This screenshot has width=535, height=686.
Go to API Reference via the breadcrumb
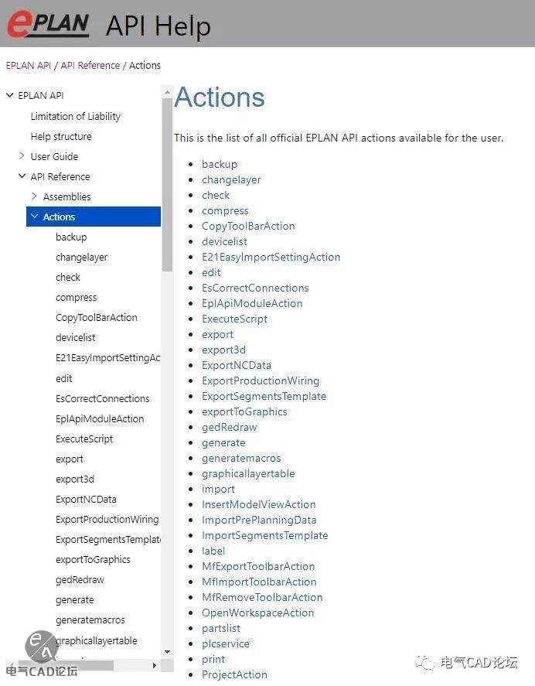(90, 66)
